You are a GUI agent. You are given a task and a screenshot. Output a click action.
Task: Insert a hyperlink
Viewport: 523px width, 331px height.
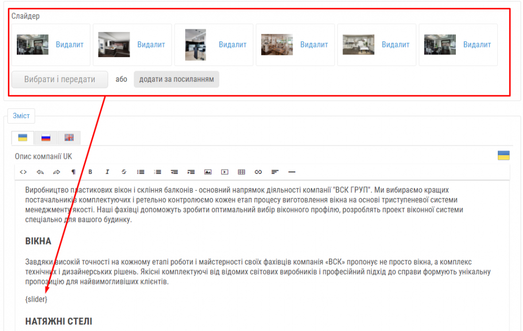pos(258,172)
